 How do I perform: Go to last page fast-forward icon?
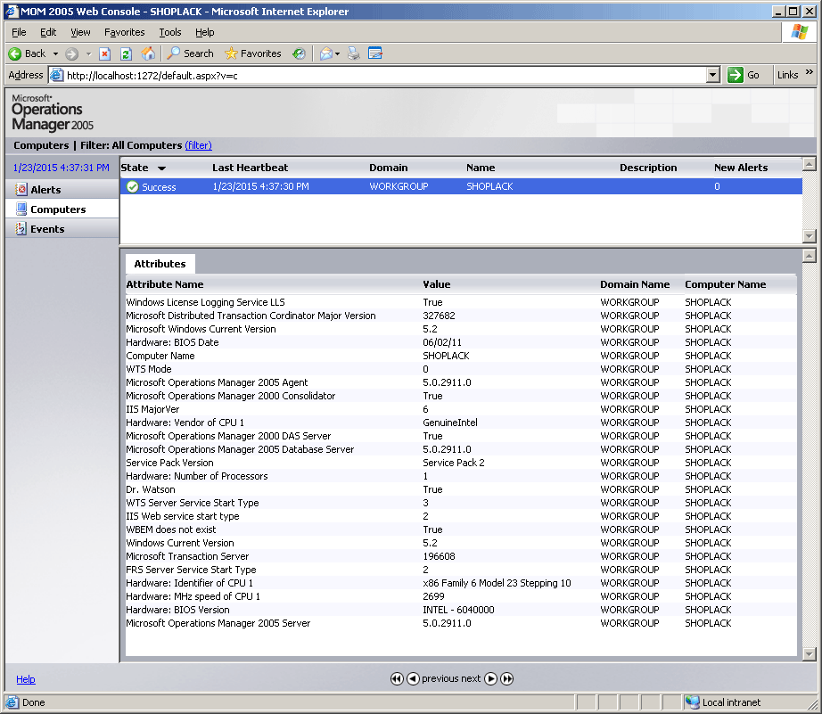click(x=507, y=679)
